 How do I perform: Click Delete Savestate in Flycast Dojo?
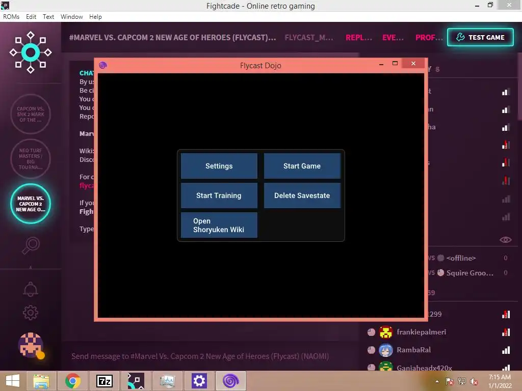click(302, 195)
